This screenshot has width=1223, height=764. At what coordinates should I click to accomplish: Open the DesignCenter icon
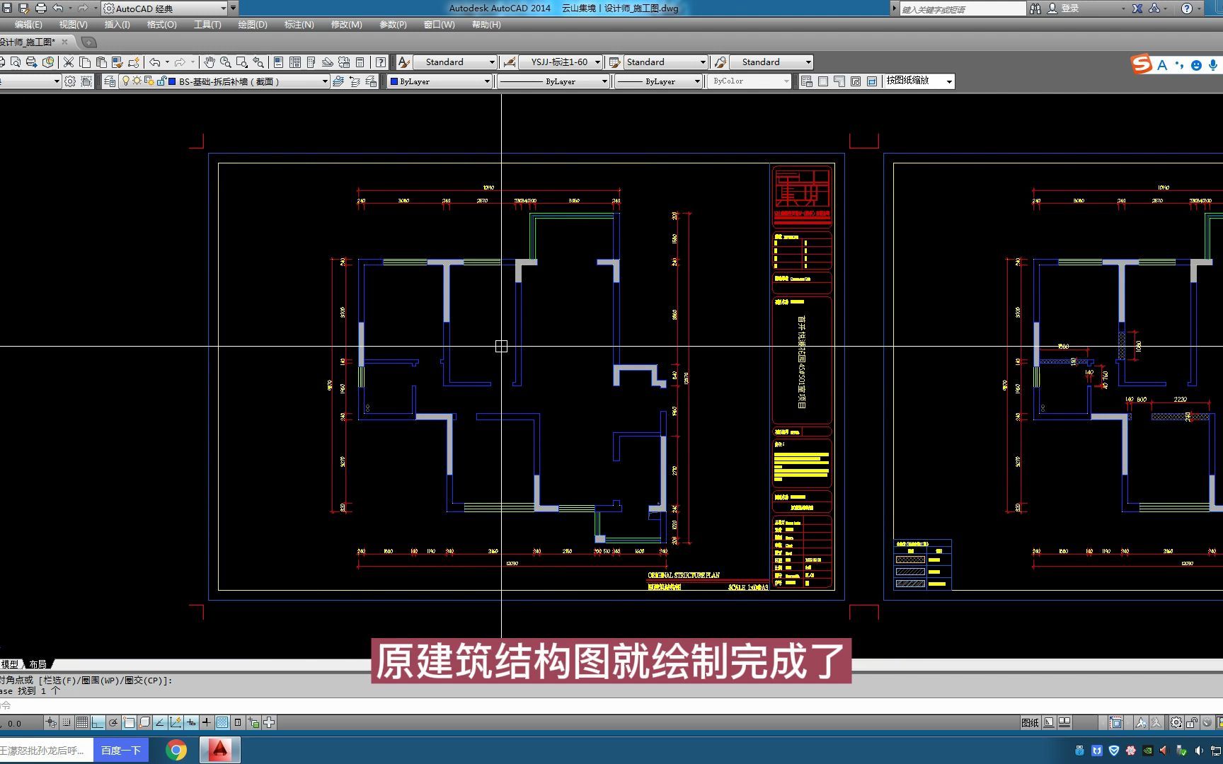(295, 62)
